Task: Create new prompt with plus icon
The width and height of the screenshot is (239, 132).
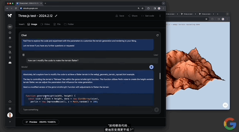Action: click(x=10, y=33)
